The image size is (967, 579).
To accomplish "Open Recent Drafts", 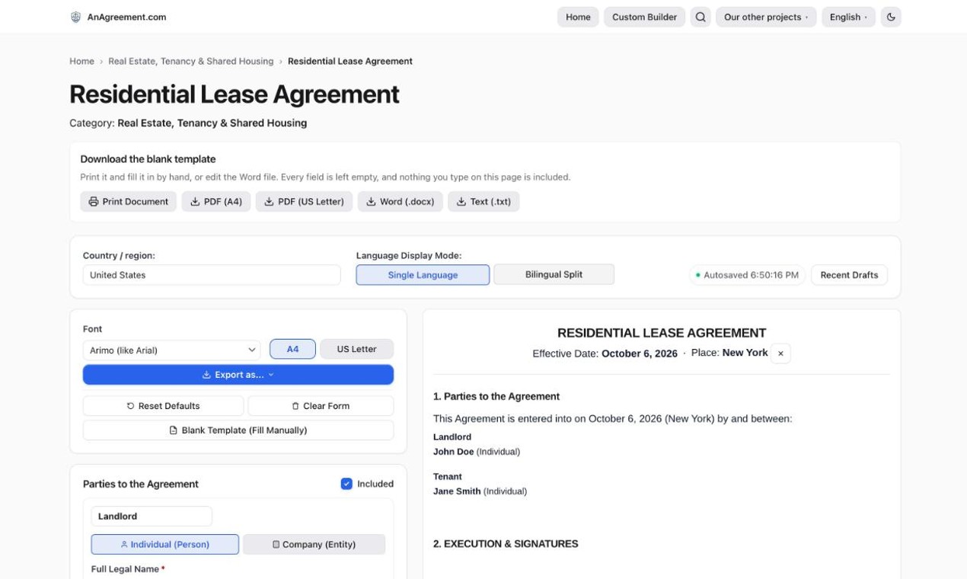I will (x=849, y=275).
